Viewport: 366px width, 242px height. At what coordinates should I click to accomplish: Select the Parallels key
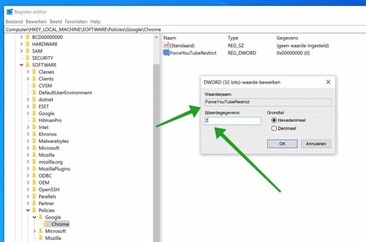(x=48, y=196)
